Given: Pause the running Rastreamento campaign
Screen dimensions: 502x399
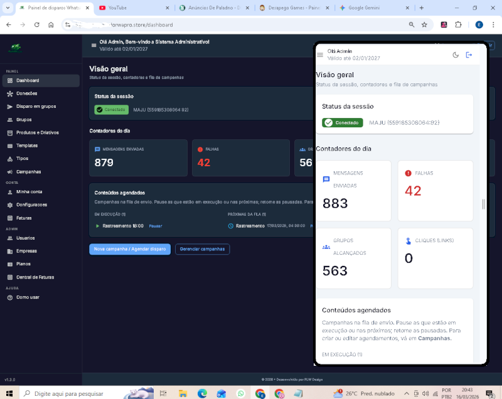Looking at the screenshot, I should [156, 226].
